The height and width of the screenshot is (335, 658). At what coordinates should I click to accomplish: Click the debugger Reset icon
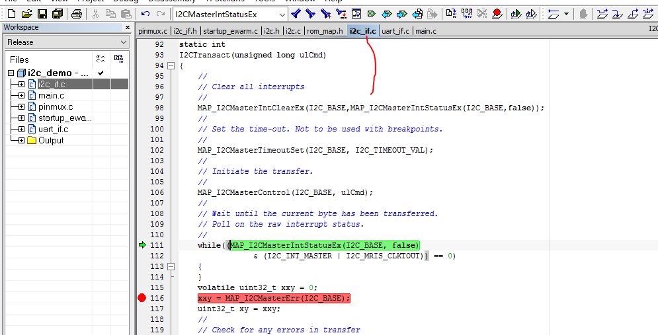tap(554, 14)
